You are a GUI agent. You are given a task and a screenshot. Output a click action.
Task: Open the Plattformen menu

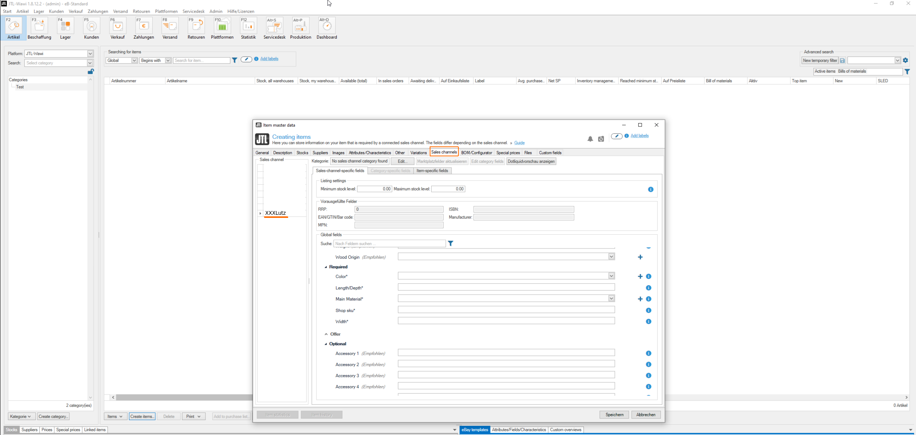(166, 11)
